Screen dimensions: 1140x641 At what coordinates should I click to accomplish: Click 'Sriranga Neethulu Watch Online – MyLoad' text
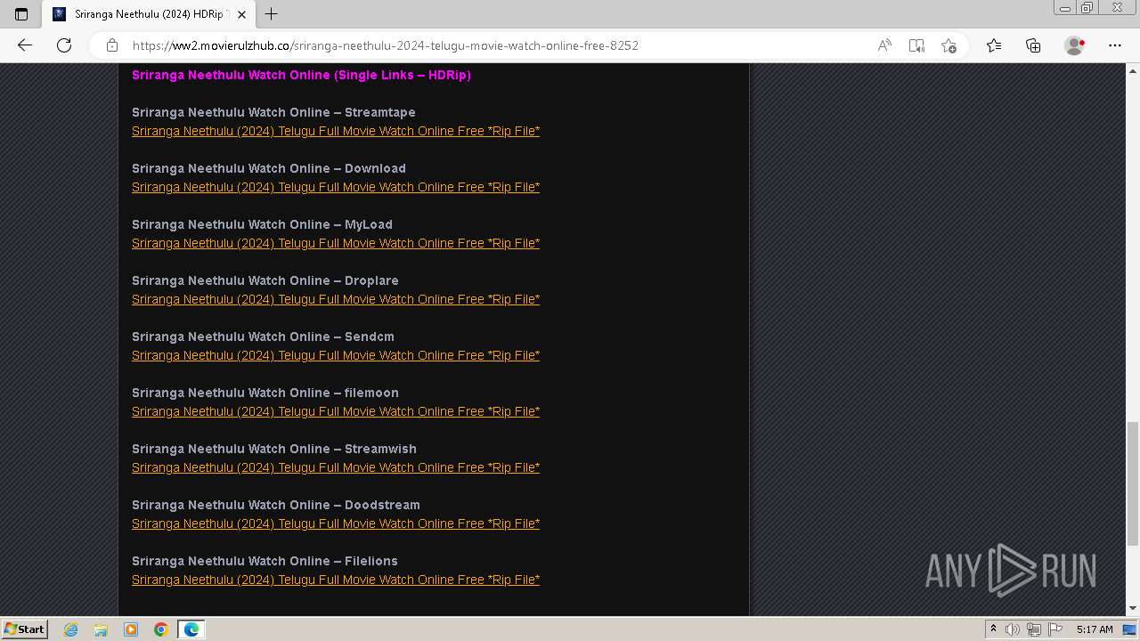(x=262, y=224)
